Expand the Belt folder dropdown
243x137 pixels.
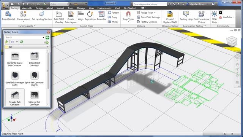[47, 47]
